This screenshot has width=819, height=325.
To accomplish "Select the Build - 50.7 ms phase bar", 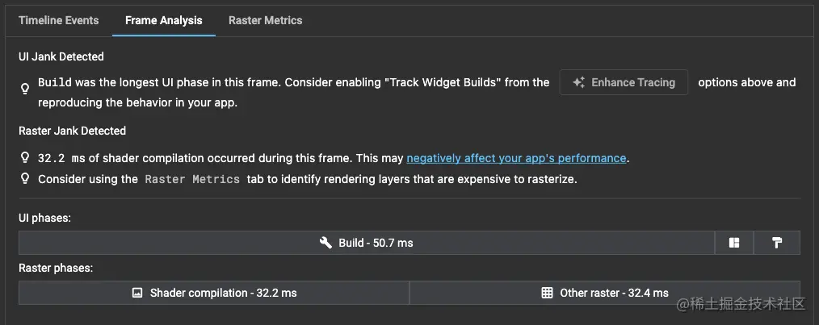I will click(x=366, y=243).
